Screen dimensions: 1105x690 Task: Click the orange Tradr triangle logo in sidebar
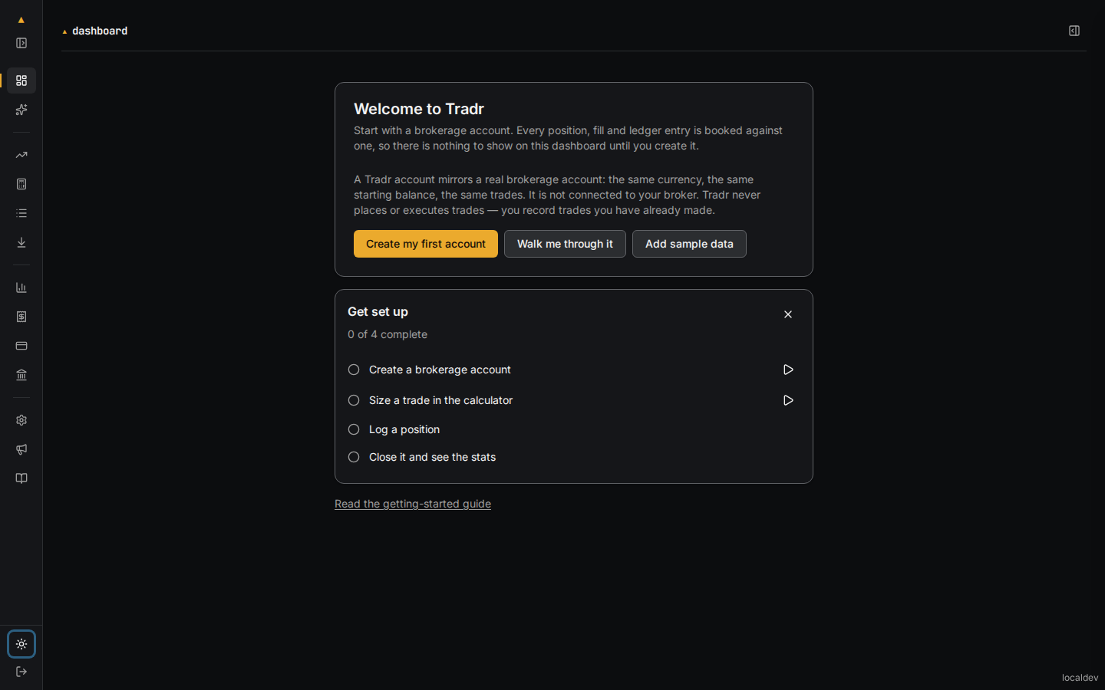(21, 20)
